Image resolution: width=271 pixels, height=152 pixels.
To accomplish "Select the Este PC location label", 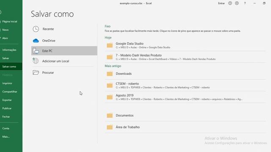I will click(x=47, y=51).
